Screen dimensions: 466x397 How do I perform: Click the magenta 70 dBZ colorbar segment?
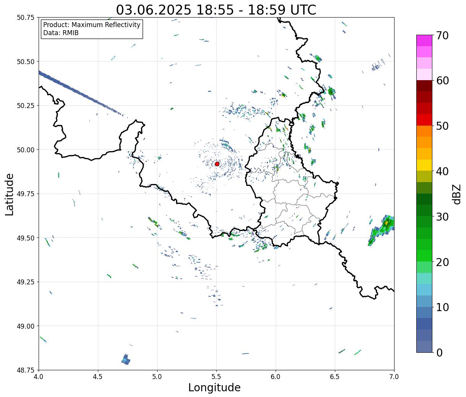424,40
